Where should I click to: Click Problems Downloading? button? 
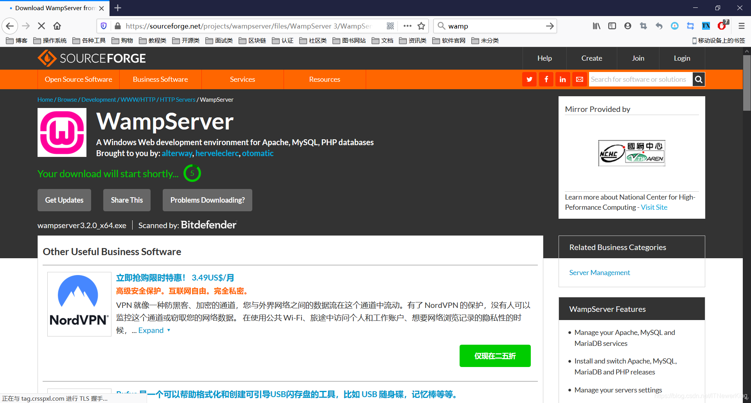207,200
